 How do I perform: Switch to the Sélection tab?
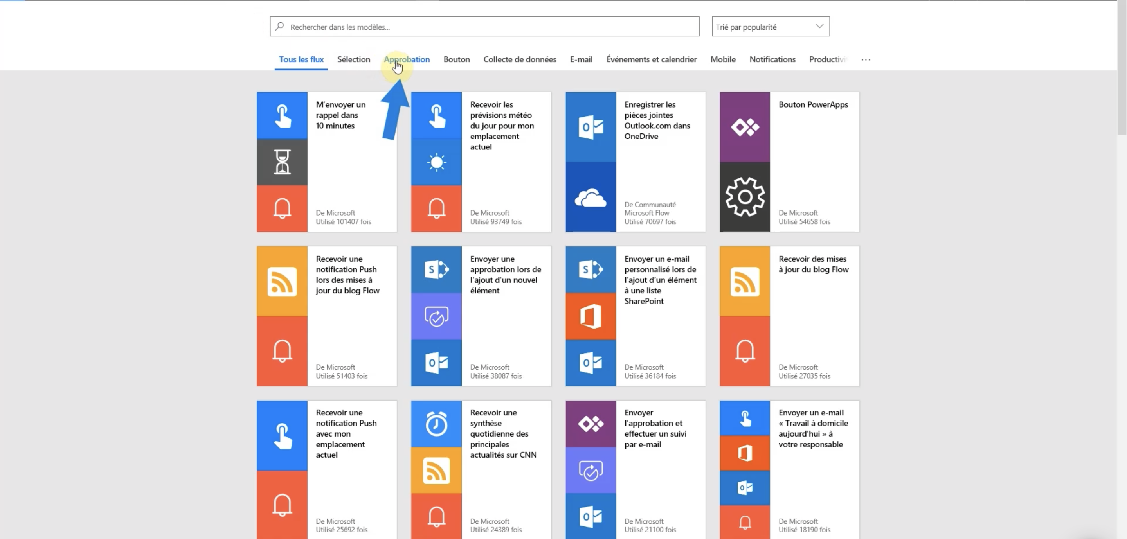pyautogui.click(x=353, y=59)
